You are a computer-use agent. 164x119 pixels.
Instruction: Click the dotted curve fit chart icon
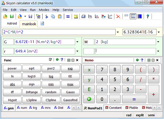(x=110, y=16)
